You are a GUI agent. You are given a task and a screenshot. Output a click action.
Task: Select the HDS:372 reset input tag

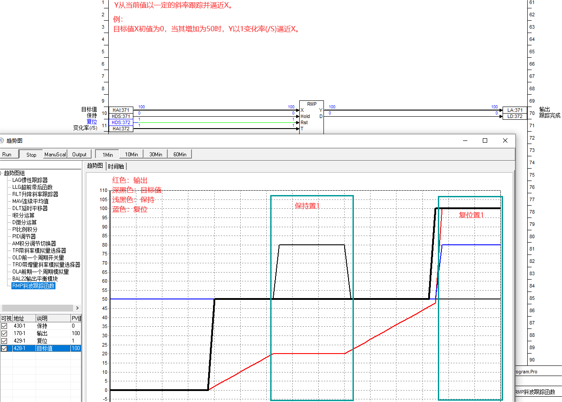[121, 122]
